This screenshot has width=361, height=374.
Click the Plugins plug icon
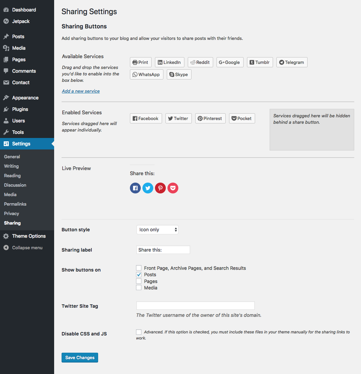[x=6, y=109]
